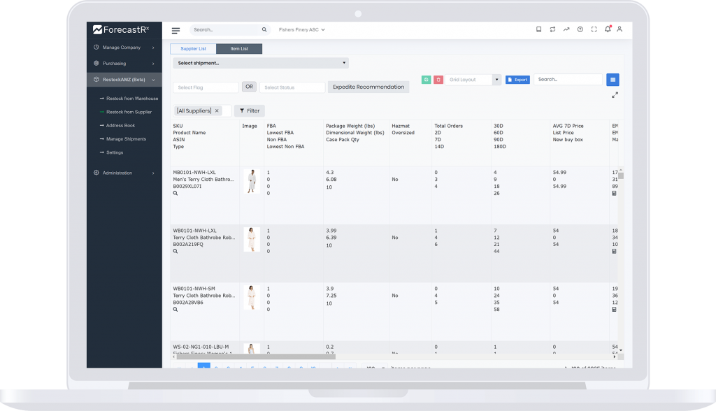The image size is (716, 411).
Task: Click the expand grid arrows icon
Action: (x=615, y=95)
